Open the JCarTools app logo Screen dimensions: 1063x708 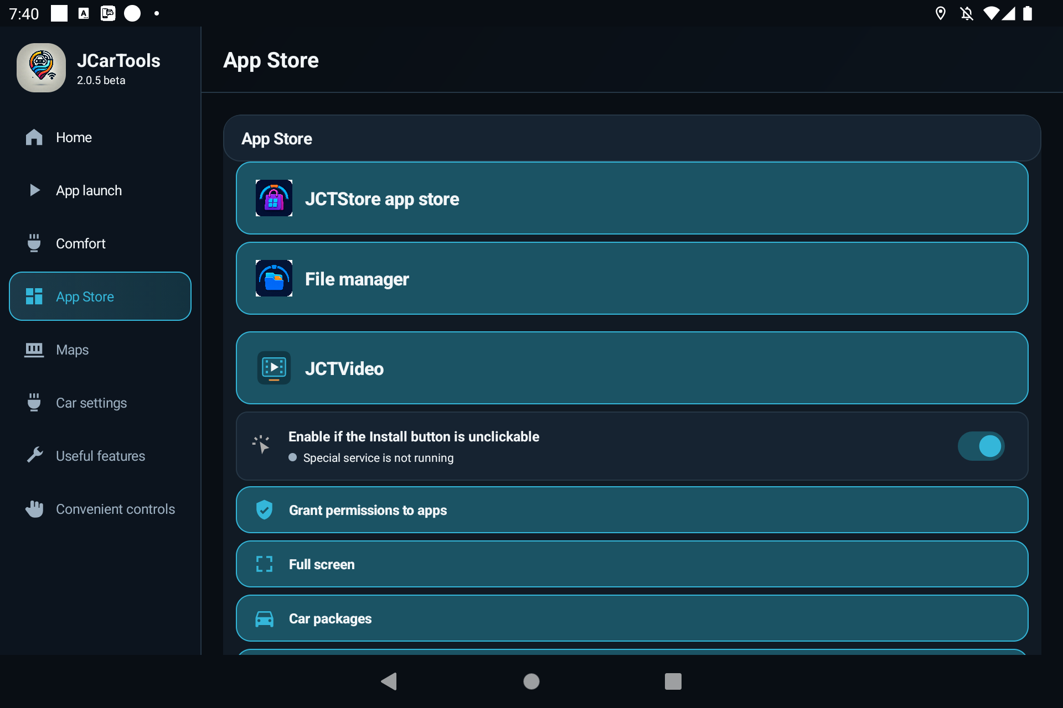point(41,67)
